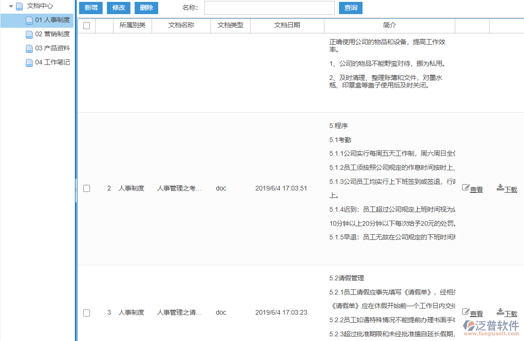The image size is (524, 341).
Task: Click the page icon beside 02 营销制度
Action: 29,34
